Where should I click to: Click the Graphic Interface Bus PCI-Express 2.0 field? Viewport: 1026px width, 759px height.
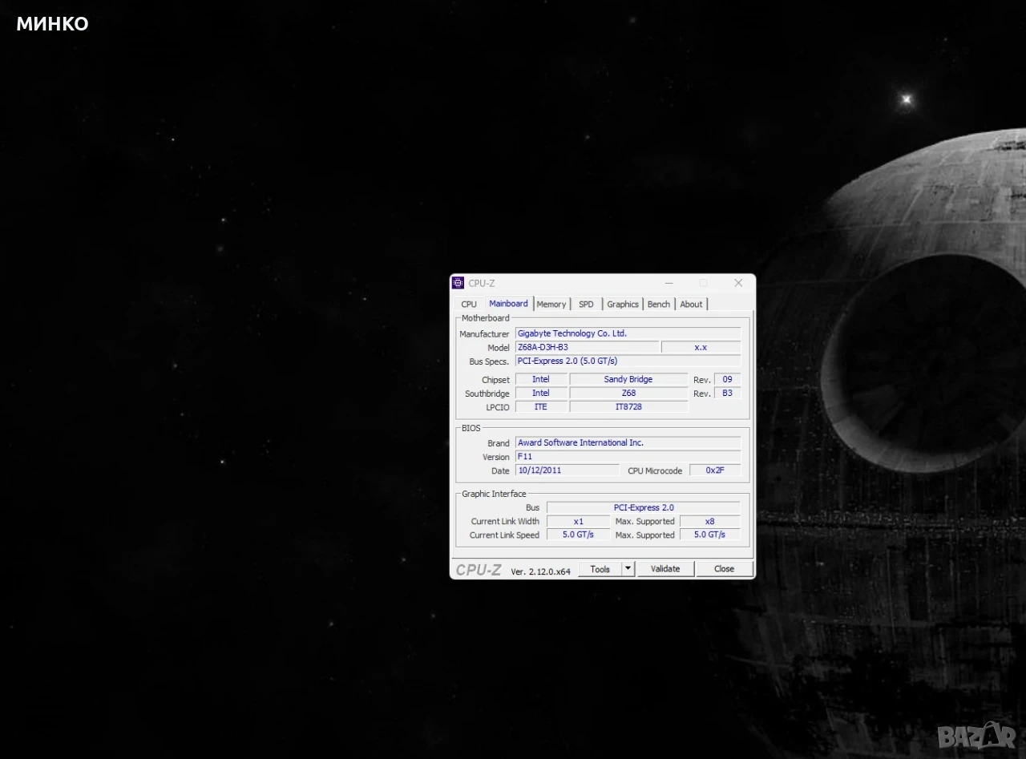click(x=643, y=507)
